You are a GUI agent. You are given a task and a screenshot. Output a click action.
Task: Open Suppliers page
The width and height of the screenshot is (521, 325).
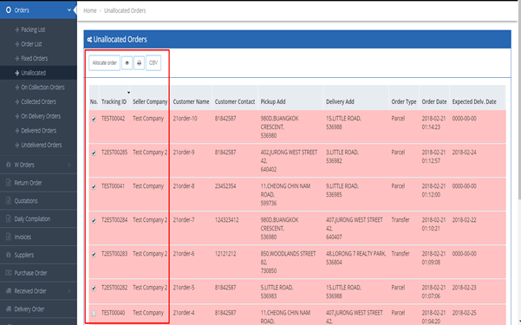[24, 255]
